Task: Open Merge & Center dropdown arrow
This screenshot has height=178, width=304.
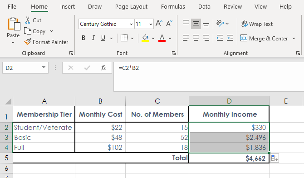Action: pyautogui.click(x=294, y=38)
